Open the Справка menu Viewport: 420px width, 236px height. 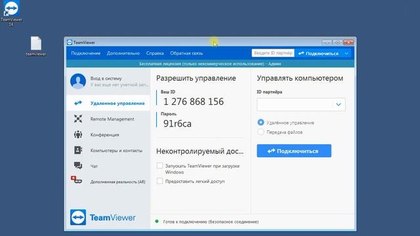point(155,53)
